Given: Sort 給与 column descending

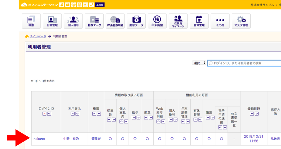Looking at the screenshot, I should point(138,117).
